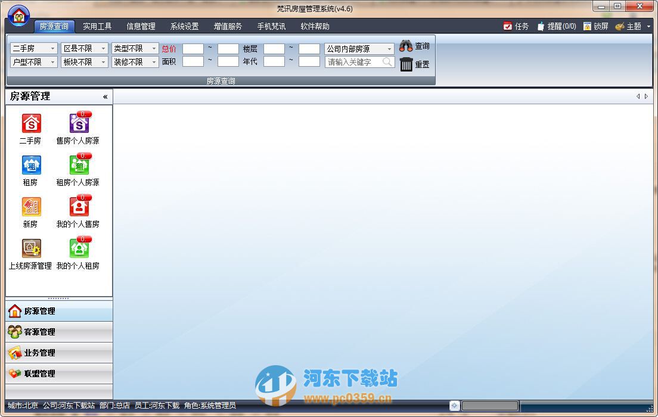
Task: Click the 楼层 maximum input field
Action: click(309, 49)
